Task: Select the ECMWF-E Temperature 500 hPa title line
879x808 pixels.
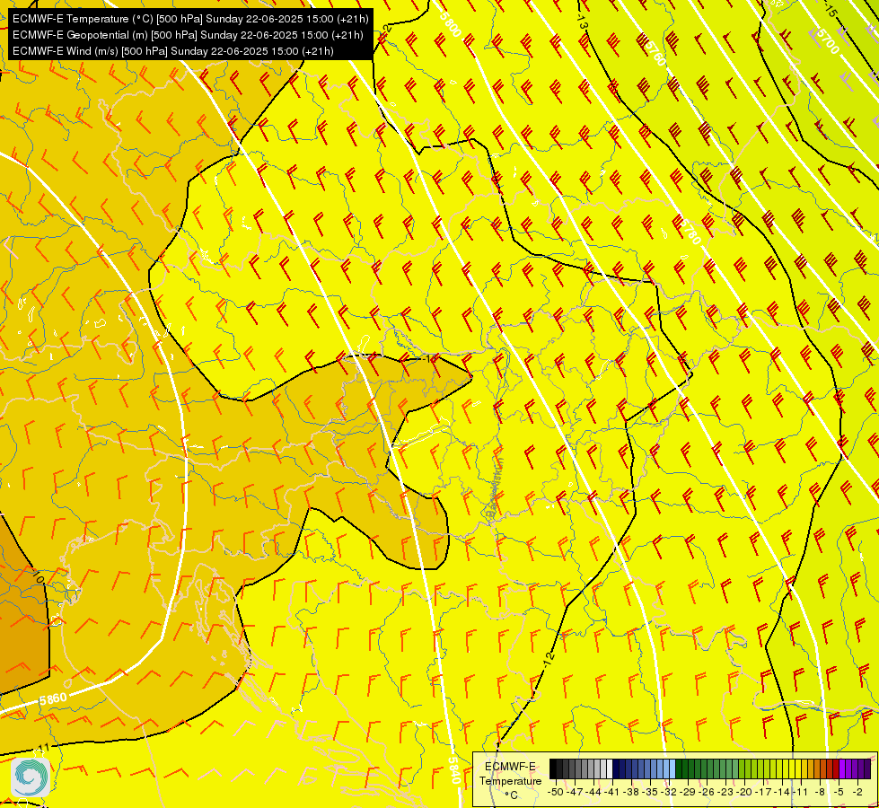Action: [x=190, y=19]
